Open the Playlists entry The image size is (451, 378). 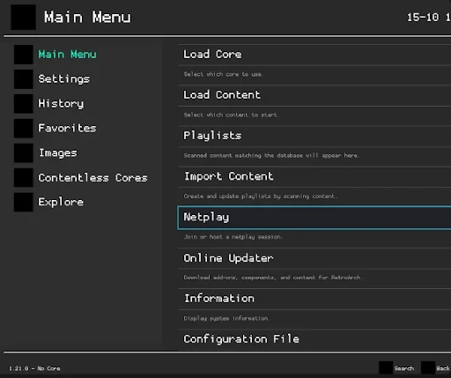coord(314,136)
